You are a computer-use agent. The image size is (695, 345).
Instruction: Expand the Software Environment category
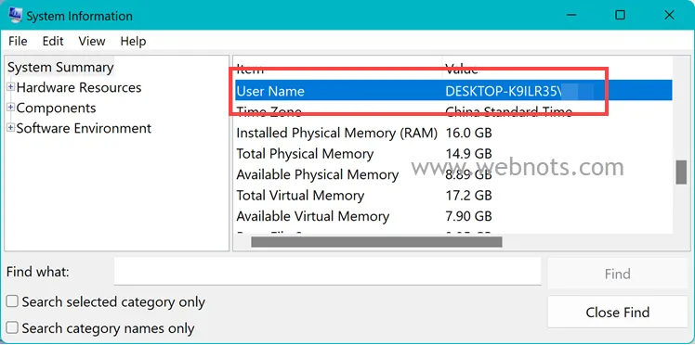(x=11, y=128)
